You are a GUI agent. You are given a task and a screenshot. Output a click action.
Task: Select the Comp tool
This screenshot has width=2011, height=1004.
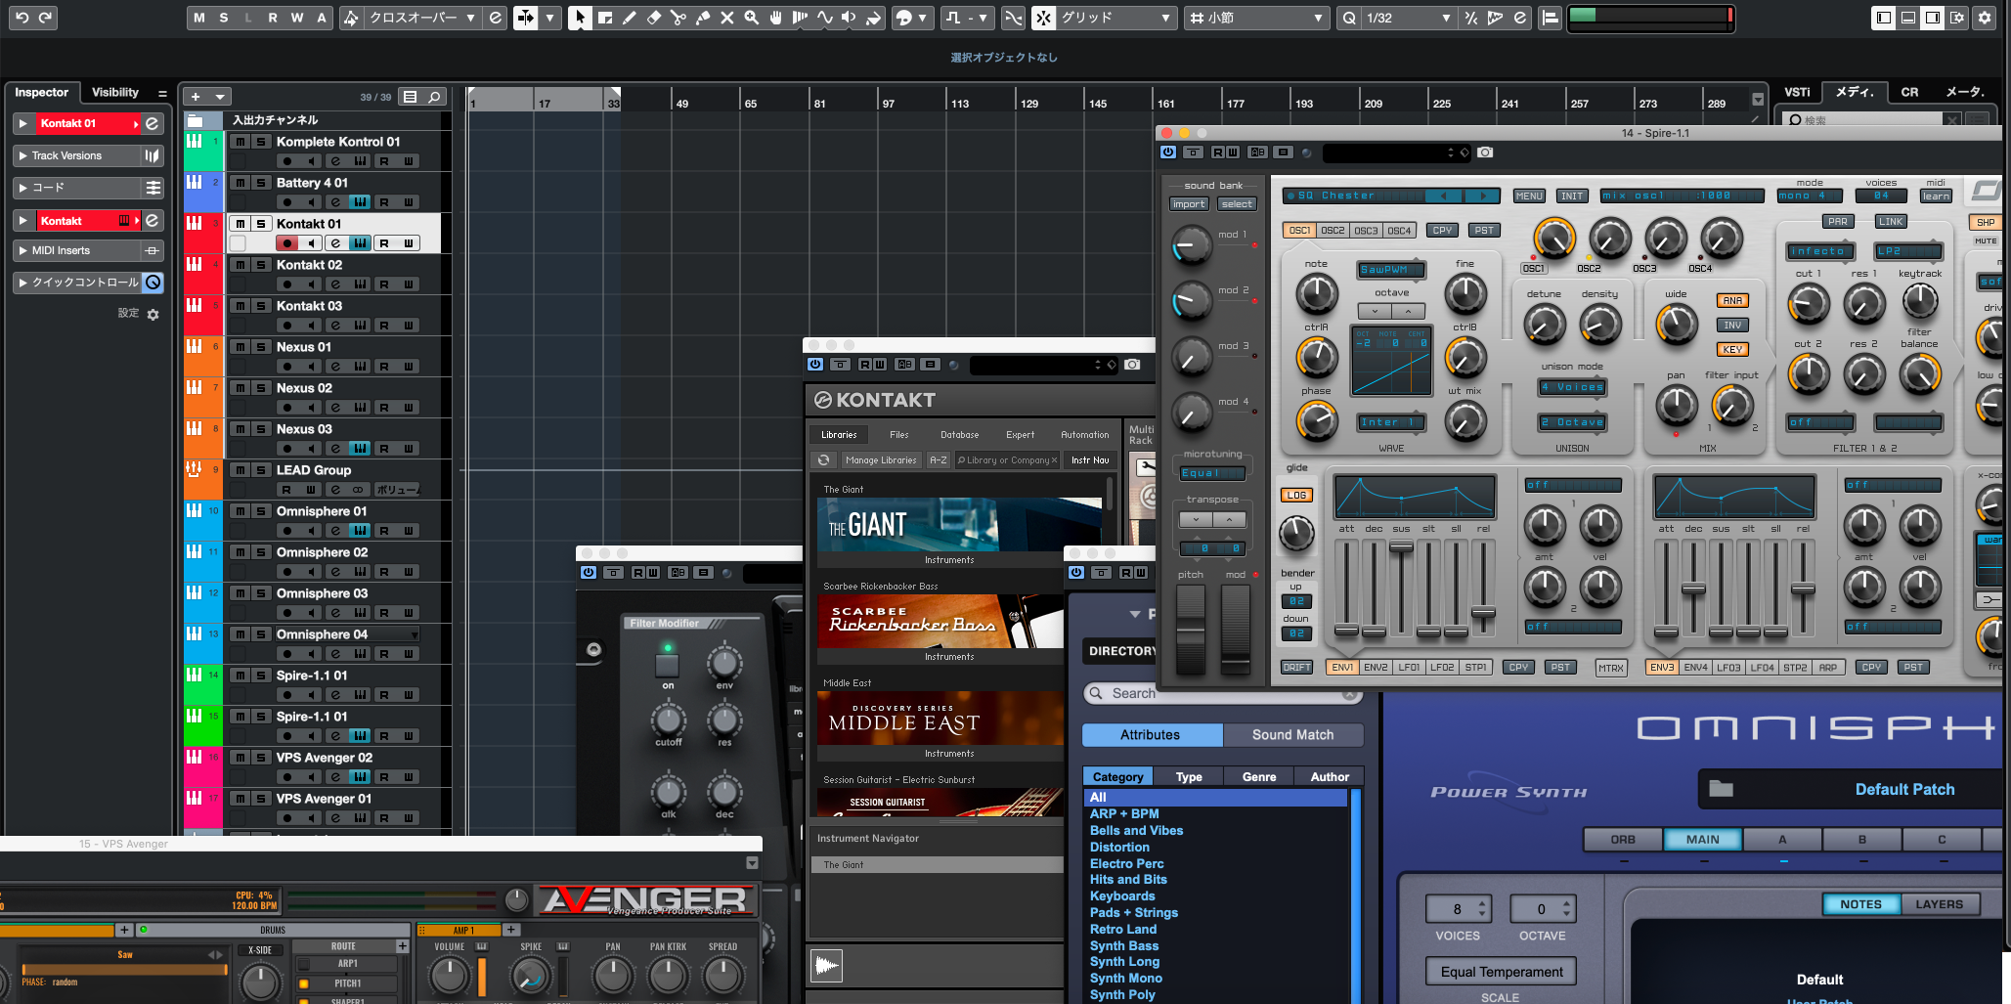(801, 18)
